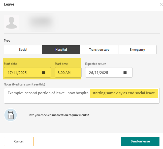Screen dimensions: 163x149
Task: Click the Expected return label
Action: pos(96,64)
